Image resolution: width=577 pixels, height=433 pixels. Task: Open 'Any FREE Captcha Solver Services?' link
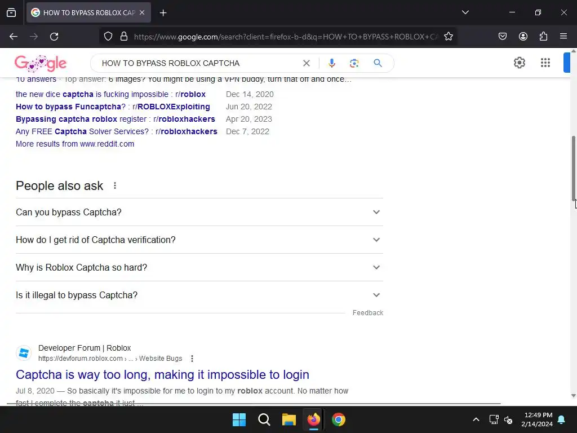tap(116, 131)
